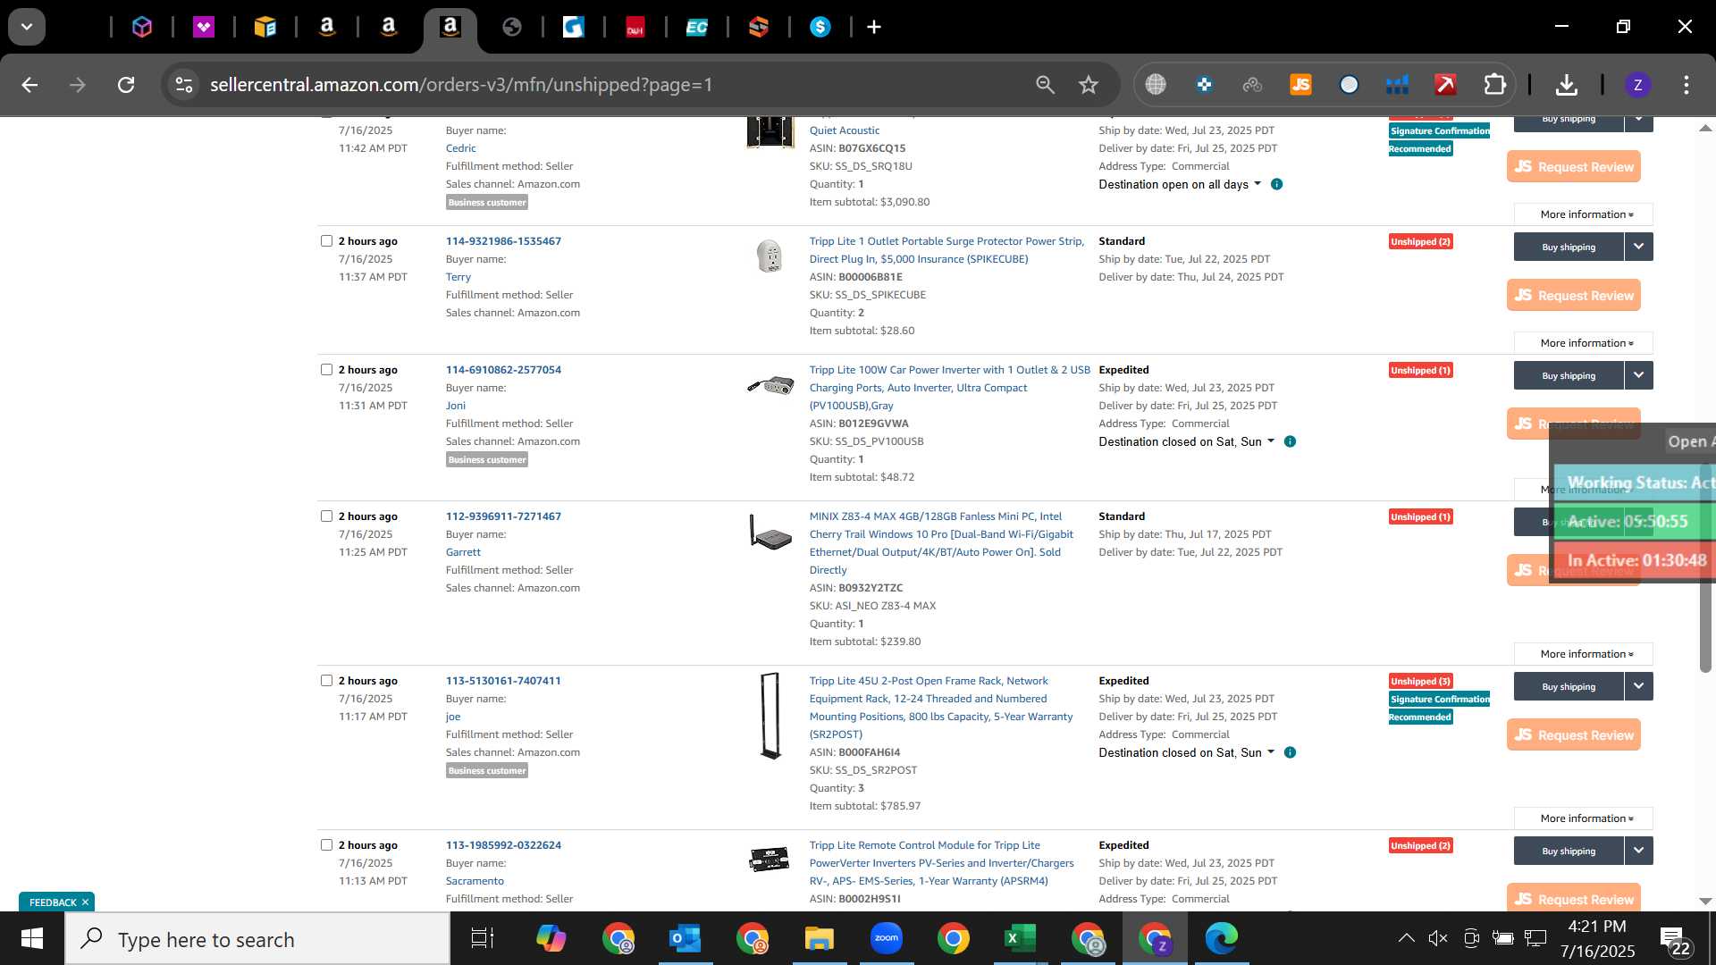Select checkbox for order 114-6910862-2577054

pos(326,369)
